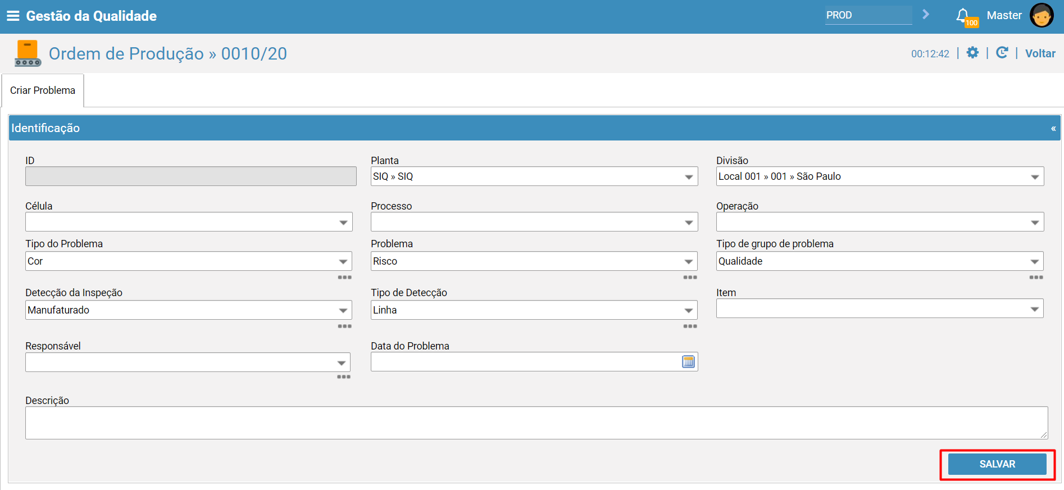Click ellipsis under Tipo de grupo de problema

[x=1036, y=278]
